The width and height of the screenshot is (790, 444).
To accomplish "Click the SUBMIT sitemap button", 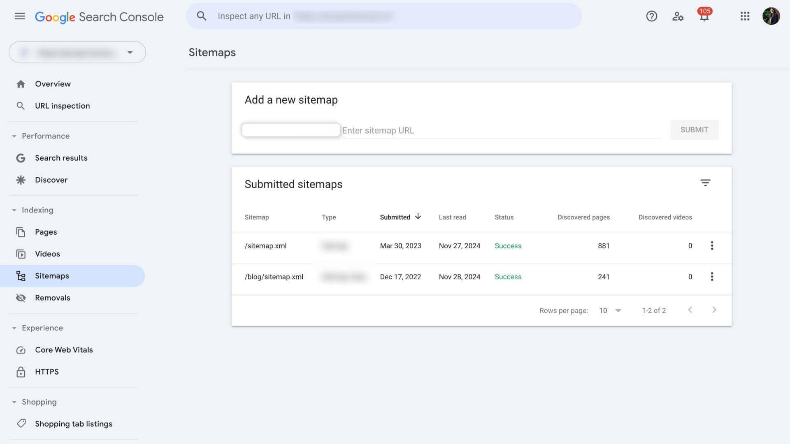I will tap(694, 129).
